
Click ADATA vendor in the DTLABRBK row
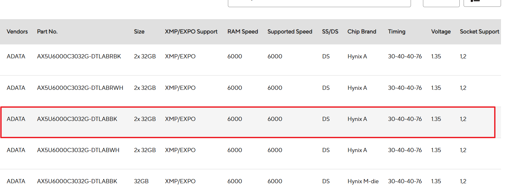16,56
